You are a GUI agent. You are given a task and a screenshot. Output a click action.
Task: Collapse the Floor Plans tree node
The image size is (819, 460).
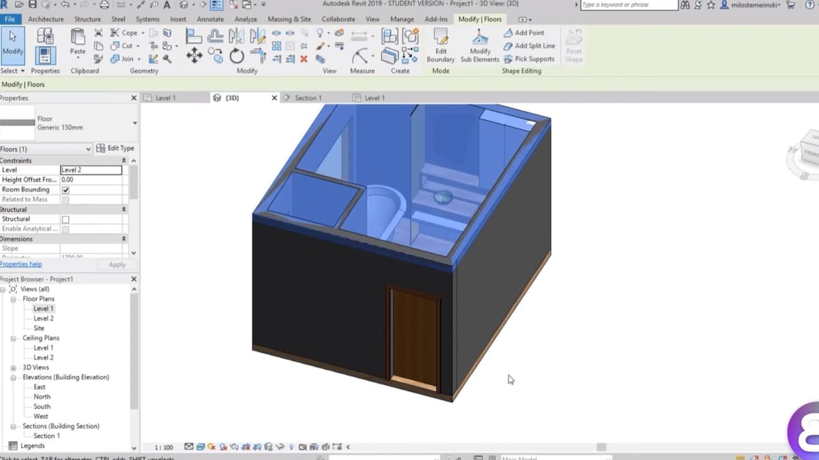point(13,299)
